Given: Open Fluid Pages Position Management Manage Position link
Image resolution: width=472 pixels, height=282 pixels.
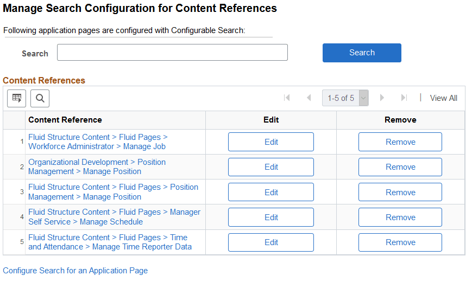Looking at the screenshot, I should coord(113,192).
